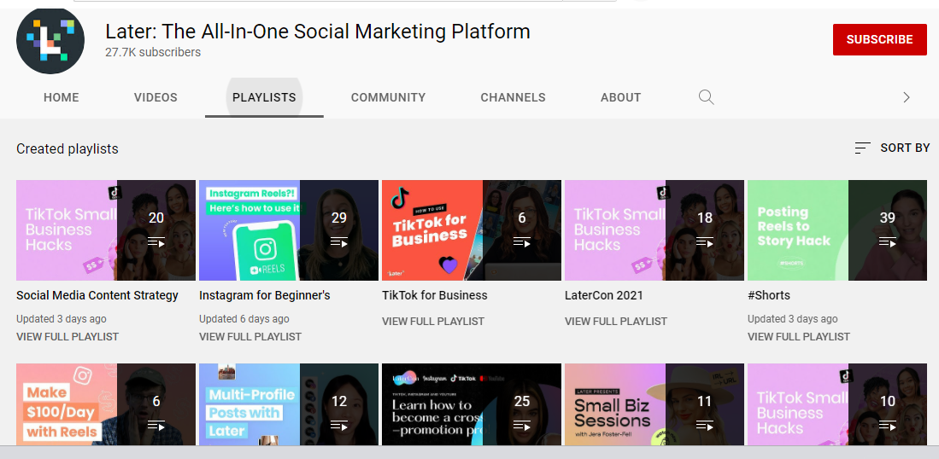The width and height of the screenshot is (939, 459).
Task: Expand more tabs with the right chevron
Action: pyautogui.click(x=907, y=97)
